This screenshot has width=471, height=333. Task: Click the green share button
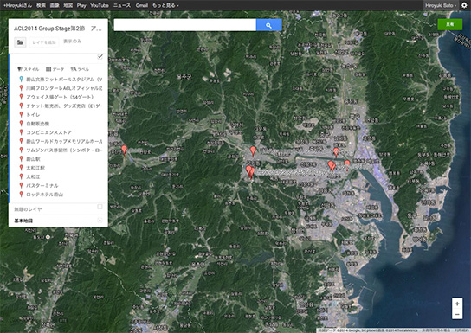click(449, 24)
